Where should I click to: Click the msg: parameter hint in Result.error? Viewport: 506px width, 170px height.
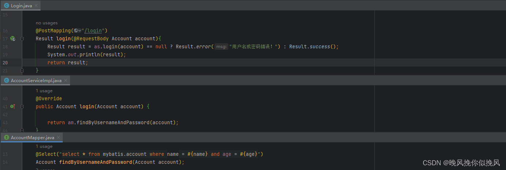coord(221,46)
